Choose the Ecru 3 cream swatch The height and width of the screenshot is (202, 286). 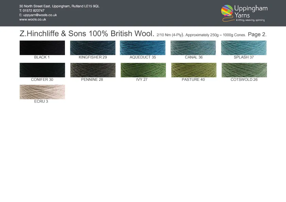42,92
